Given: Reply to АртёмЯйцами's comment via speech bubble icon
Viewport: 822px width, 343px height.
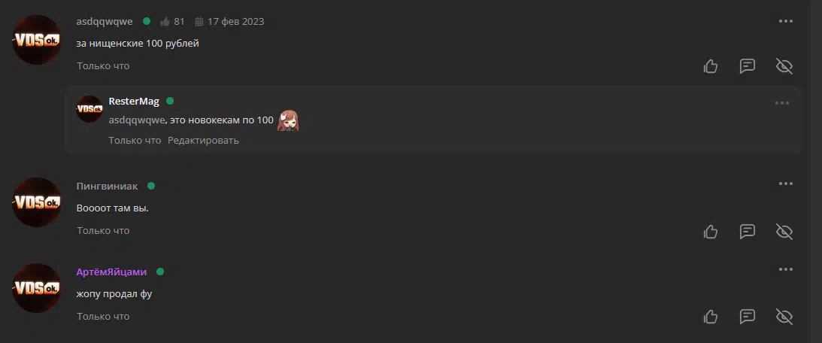Looking at the screenshot, I should coord(747,317).
